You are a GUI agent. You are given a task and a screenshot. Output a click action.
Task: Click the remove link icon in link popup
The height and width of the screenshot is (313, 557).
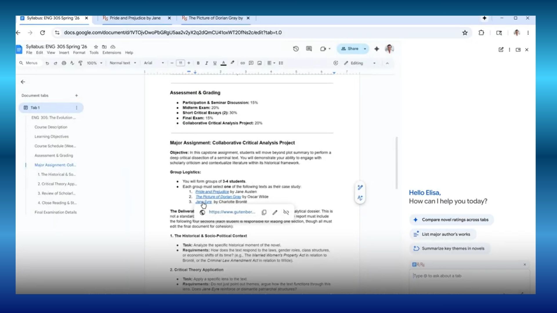tap(286, 212)
